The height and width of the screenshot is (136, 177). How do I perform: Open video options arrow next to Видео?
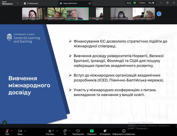click(x=25, y=131)
